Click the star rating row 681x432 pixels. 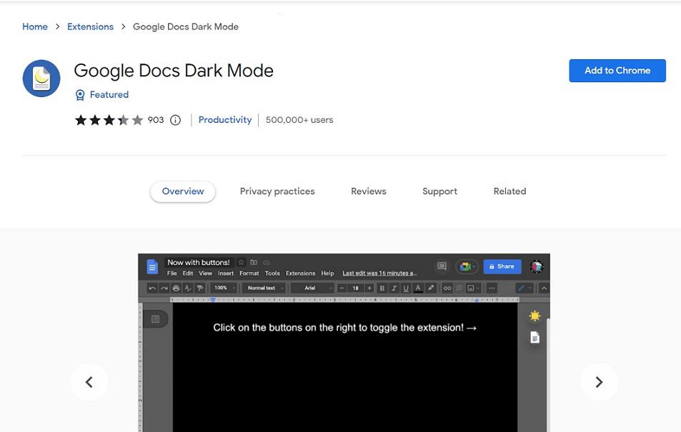click(x=109, y=120)
